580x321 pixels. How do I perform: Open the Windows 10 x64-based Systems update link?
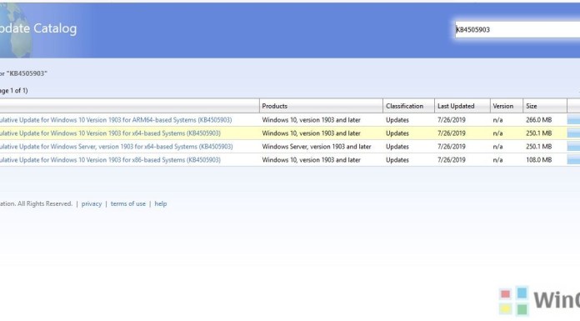click(110, 133)
